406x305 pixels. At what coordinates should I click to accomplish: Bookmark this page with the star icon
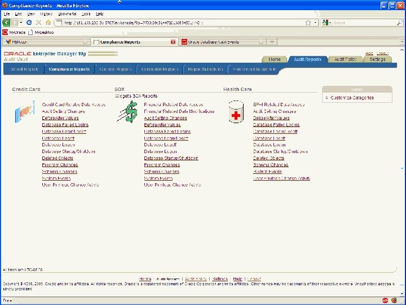(x=308, y=23)
